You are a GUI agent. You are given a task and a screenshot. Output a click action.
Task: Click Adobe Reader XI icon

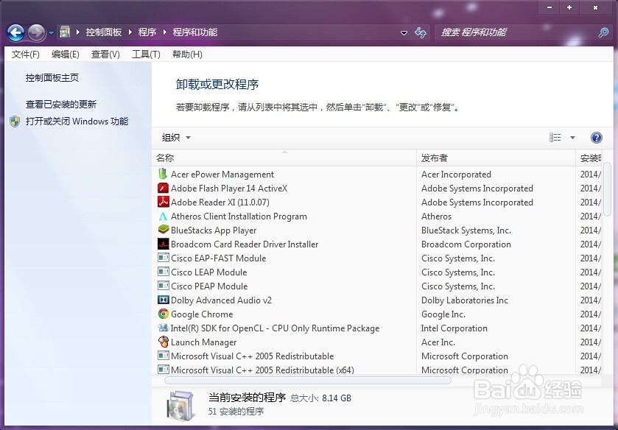tap(163, 202)
